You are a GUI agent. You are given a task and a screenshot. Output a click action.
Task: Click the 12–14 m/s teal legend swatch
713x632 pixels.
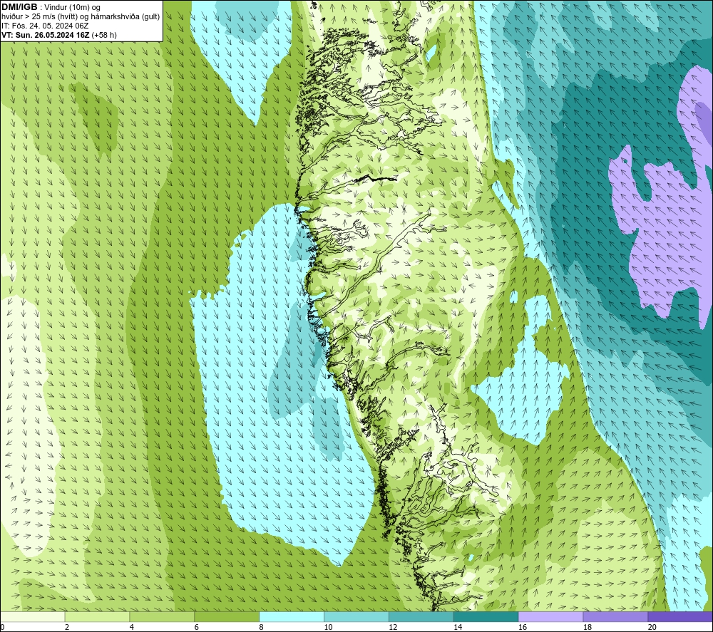421,616
